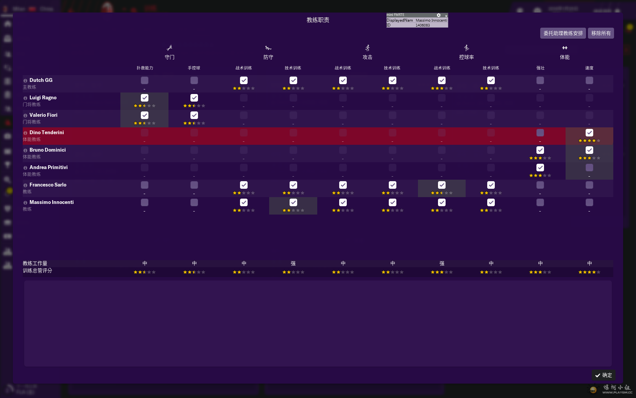636x398 pixels.
Task: Uncheck Massimo Innocenti's defending technical (技术训练) checkbox
Action: point(293,202)
